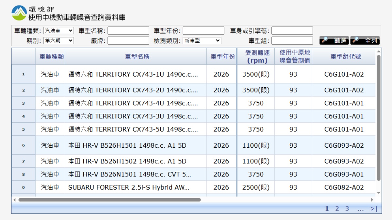Image resolution: width=392 pixels, height=220 pixels.
Task: Click the vertical scrollbar down arrow
Action: tap(379, 193)
